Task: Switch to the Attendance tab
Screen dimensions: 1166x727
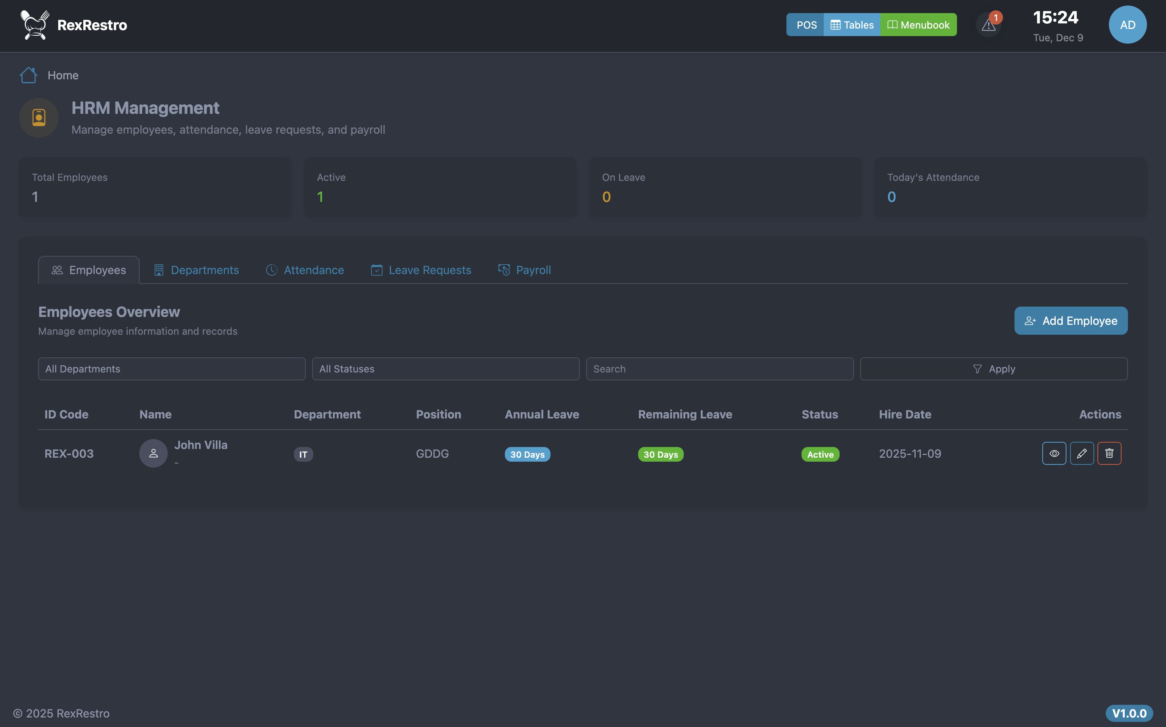Action: pyautogui.click(x=305, y=270)
